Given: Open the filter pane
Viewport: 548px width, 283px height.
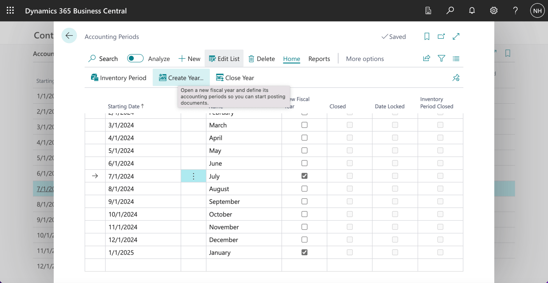Looking at the screenshot, I should (441, 59).
